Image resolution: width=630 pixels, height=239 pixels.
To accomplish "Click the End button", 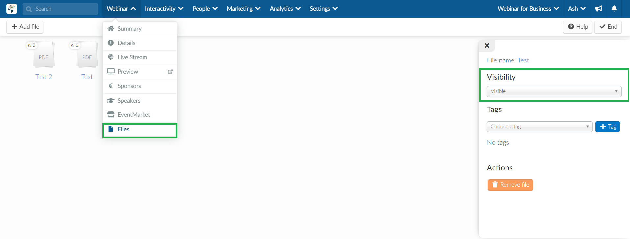I will (608, 27).
